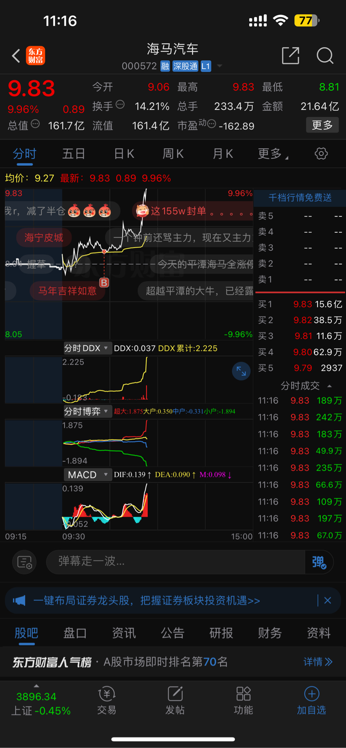The height and width of the screenshot is (748, 346).
Task: Tap the red B buy marker on chart
Action: pos(104,283)
